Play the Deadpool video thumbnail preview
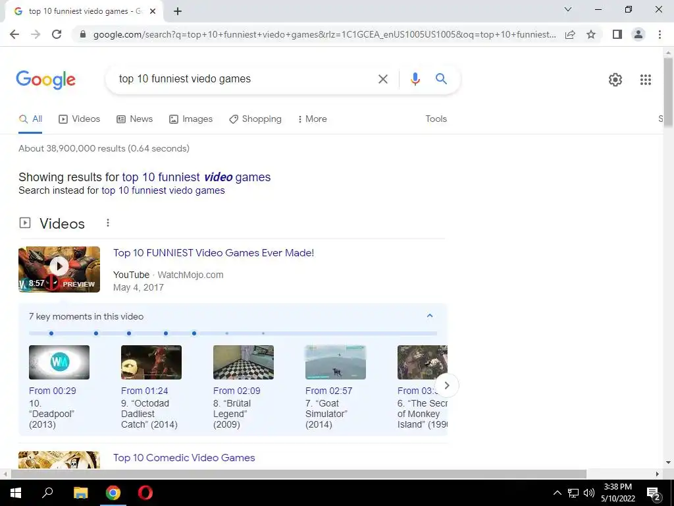This screenshot has height=506, width=674. tap(59, 269)
